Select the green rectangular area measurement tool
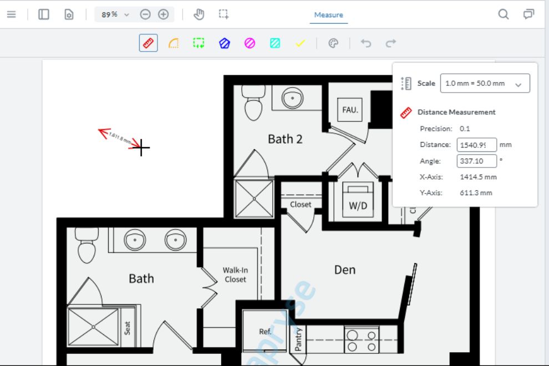This screenshot has width=549, height=366. (199, 43)
